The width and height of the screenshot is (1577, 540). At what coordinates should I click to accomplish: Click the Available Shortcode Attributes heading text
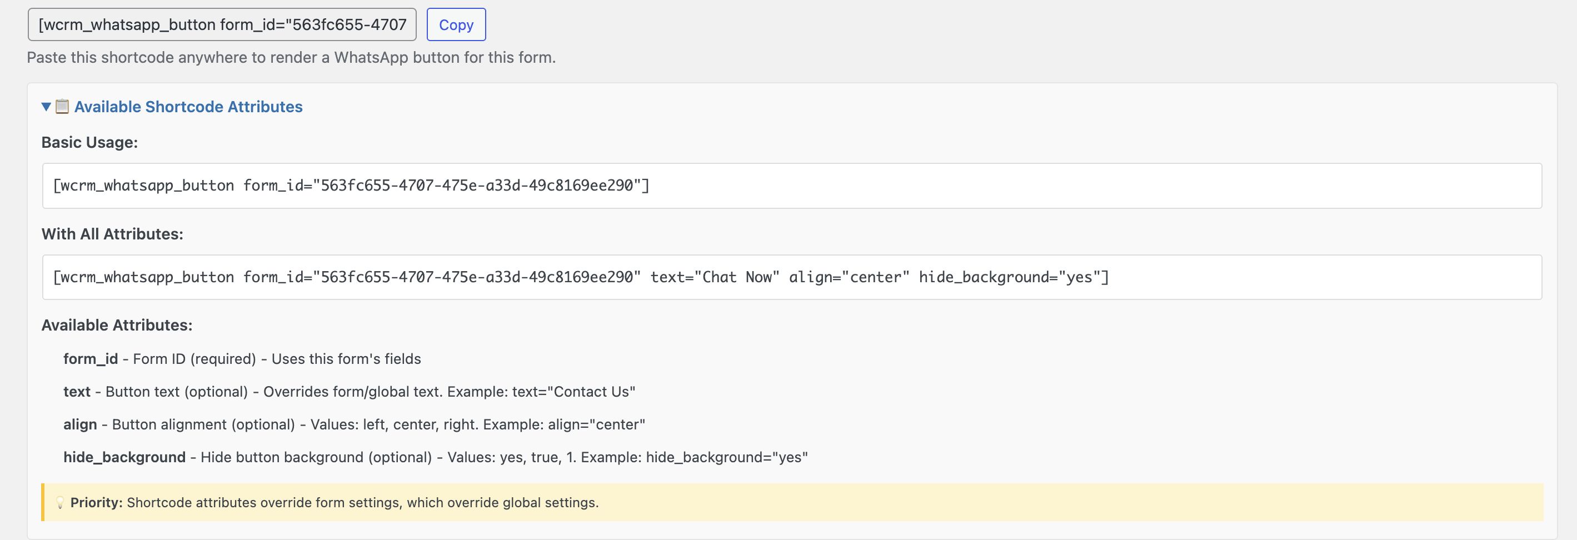pyautogui.click(x=188, y=107)
